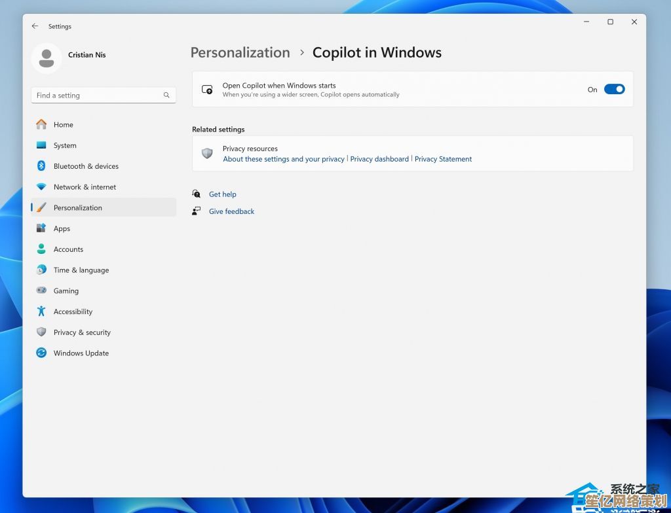The width and height of the screenshot is (671, 513).
Task: Select the Gaming controller icon
Action: [x=41, y=291]
